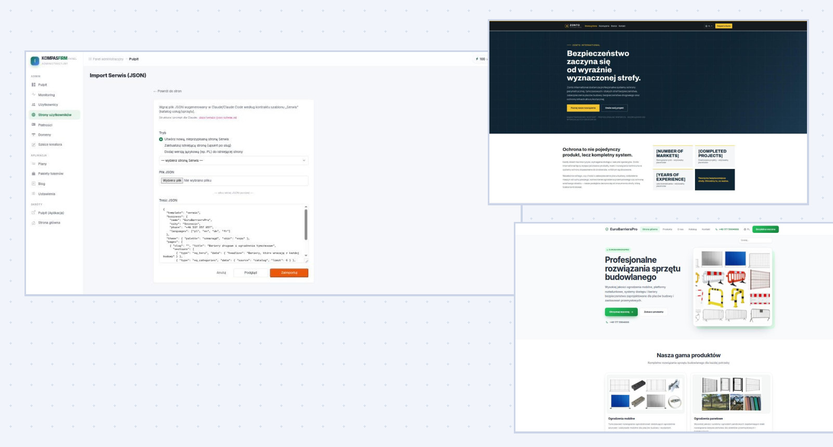The image size is (833, 447).
Task: Click the Zonto logo in the dark site
Action: (573, 25)
